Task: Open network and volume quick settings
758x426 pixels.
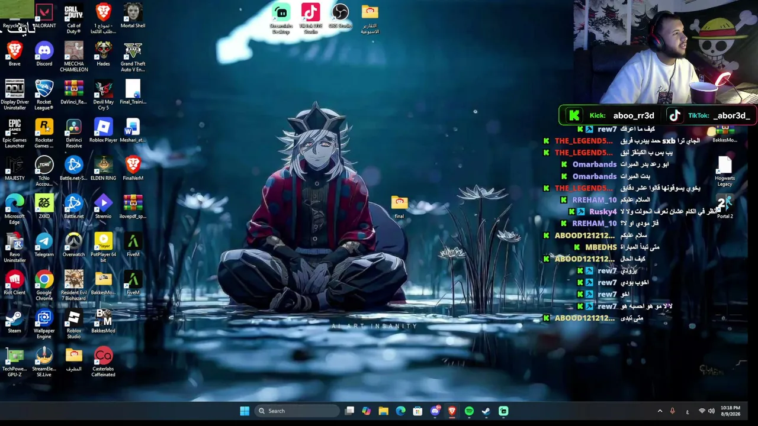Action: [x=707, y=411]
